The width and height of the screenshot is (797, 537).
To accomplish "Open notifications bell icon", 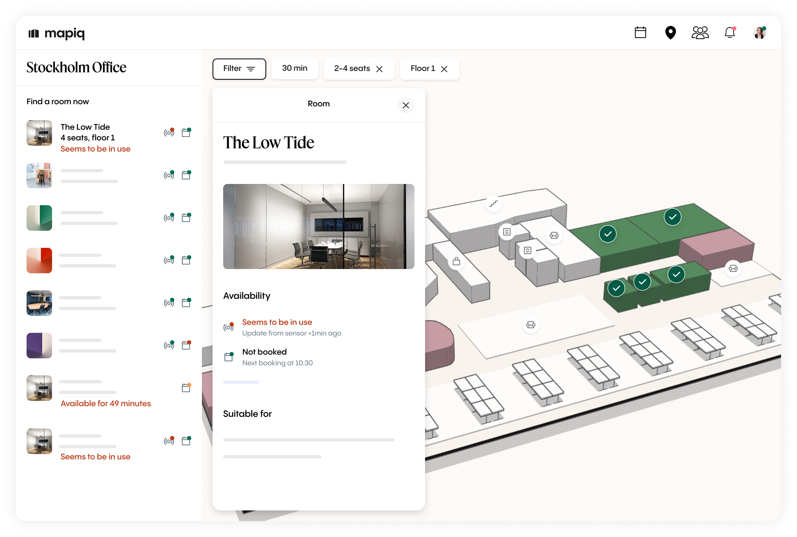I will tap(730, 33).
